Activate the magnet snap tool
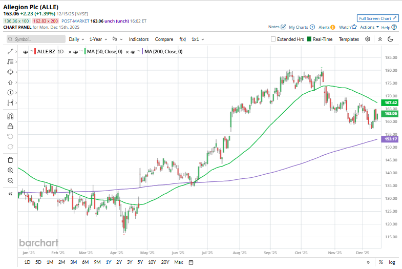Viewport: 402px width, 269px height. (10, 116)
